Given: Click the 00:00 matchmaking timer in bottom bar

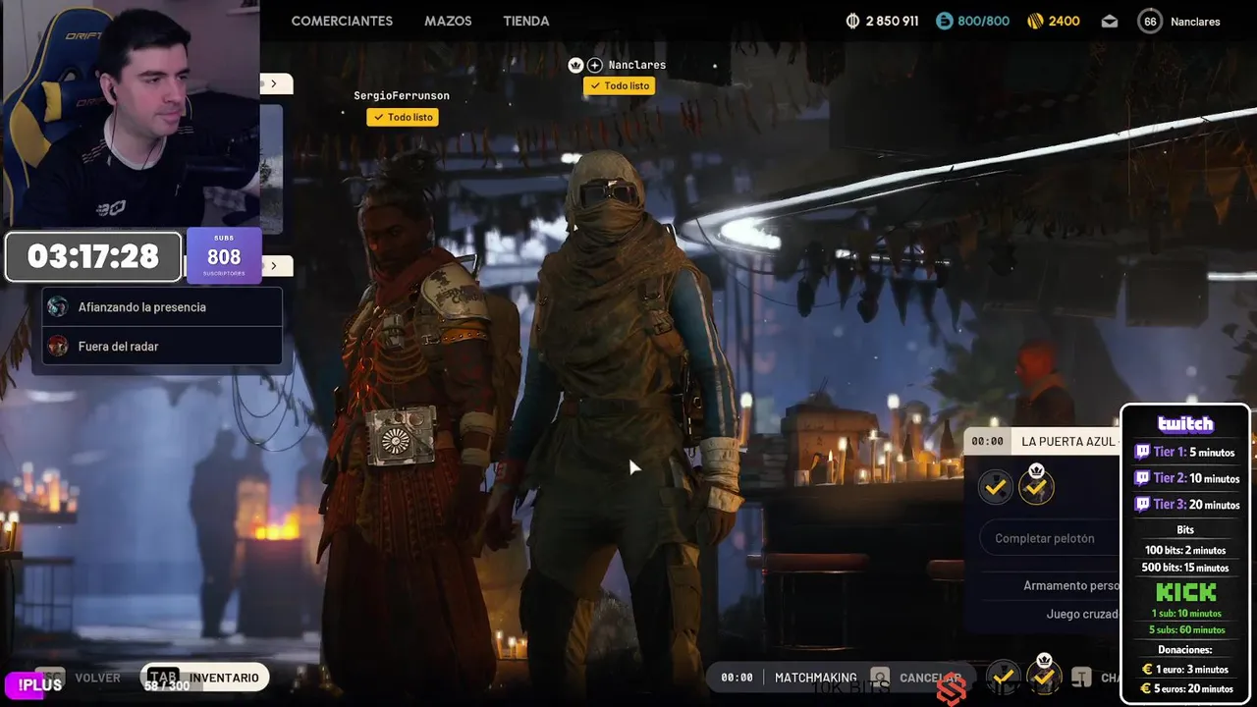Looking at the screenshot, I should click(737, 678).
